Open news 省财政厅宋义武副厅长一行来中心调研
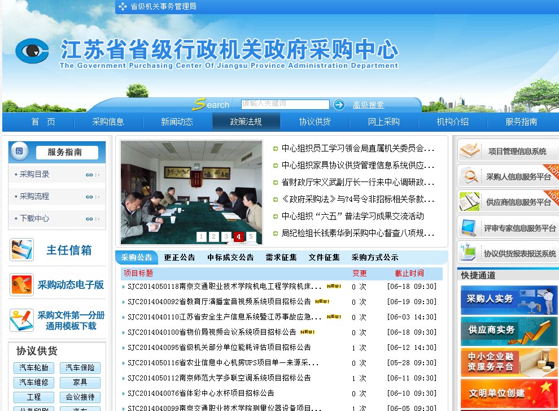Screen dimensions: 559x411 click(357, 182)
